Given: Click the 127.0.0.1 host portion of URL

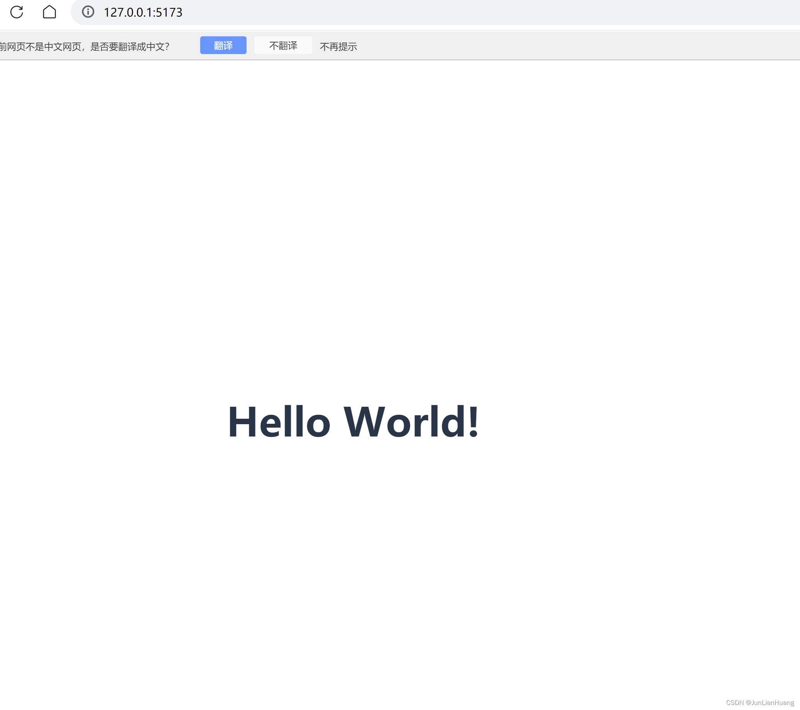Looking at the screenshot, I should 128,12.
